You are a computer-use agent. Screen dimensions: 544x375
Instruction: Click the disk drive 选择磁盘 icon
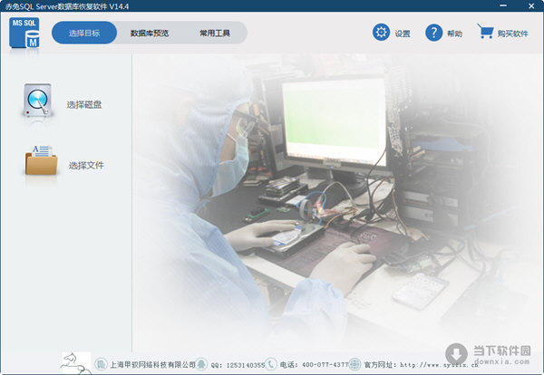(38, 101)
